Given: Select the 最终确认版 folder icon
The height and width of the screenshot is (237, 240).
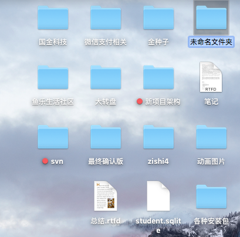Looking at the screenshot, I should tap(106, 137).
